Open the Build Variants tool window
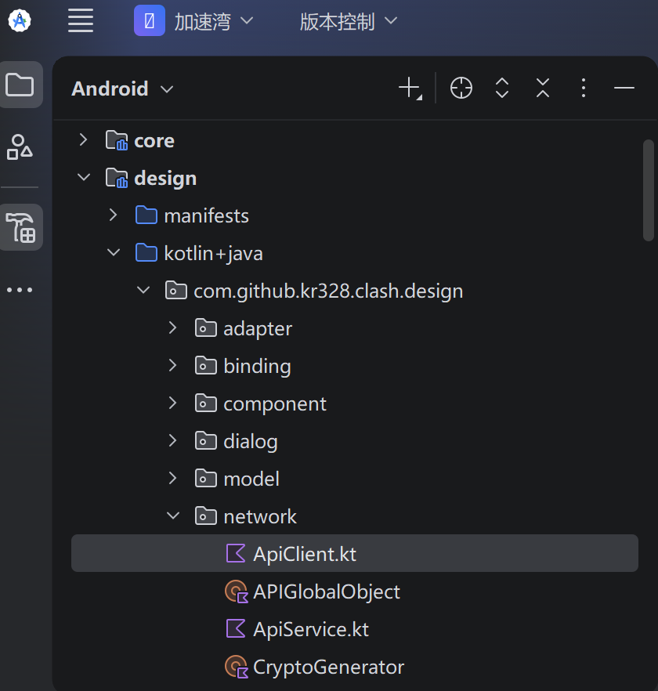Image resolution: width=658 pixels, height=691 pixels. (20, 227)
